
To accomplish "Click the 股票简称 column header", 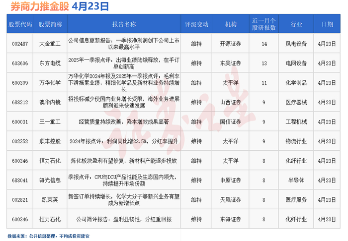I will pos(50,24).
